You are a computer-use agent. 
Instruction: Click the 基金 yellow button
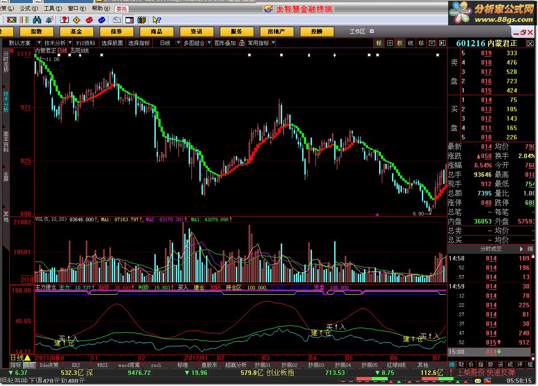[x=76, y=32]
